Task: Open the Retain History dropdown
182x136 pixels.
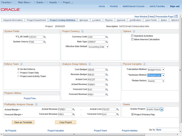Action: click(x=156, y=81)
